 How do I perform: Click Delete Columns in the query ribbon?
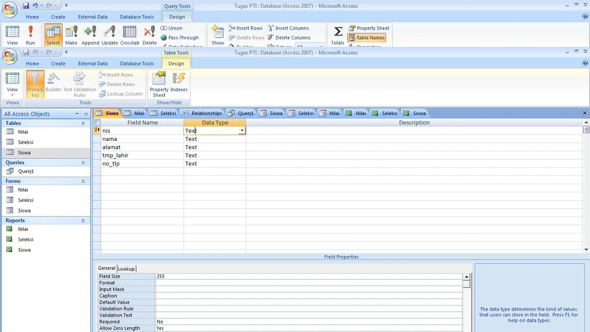(x=289, y=38)
